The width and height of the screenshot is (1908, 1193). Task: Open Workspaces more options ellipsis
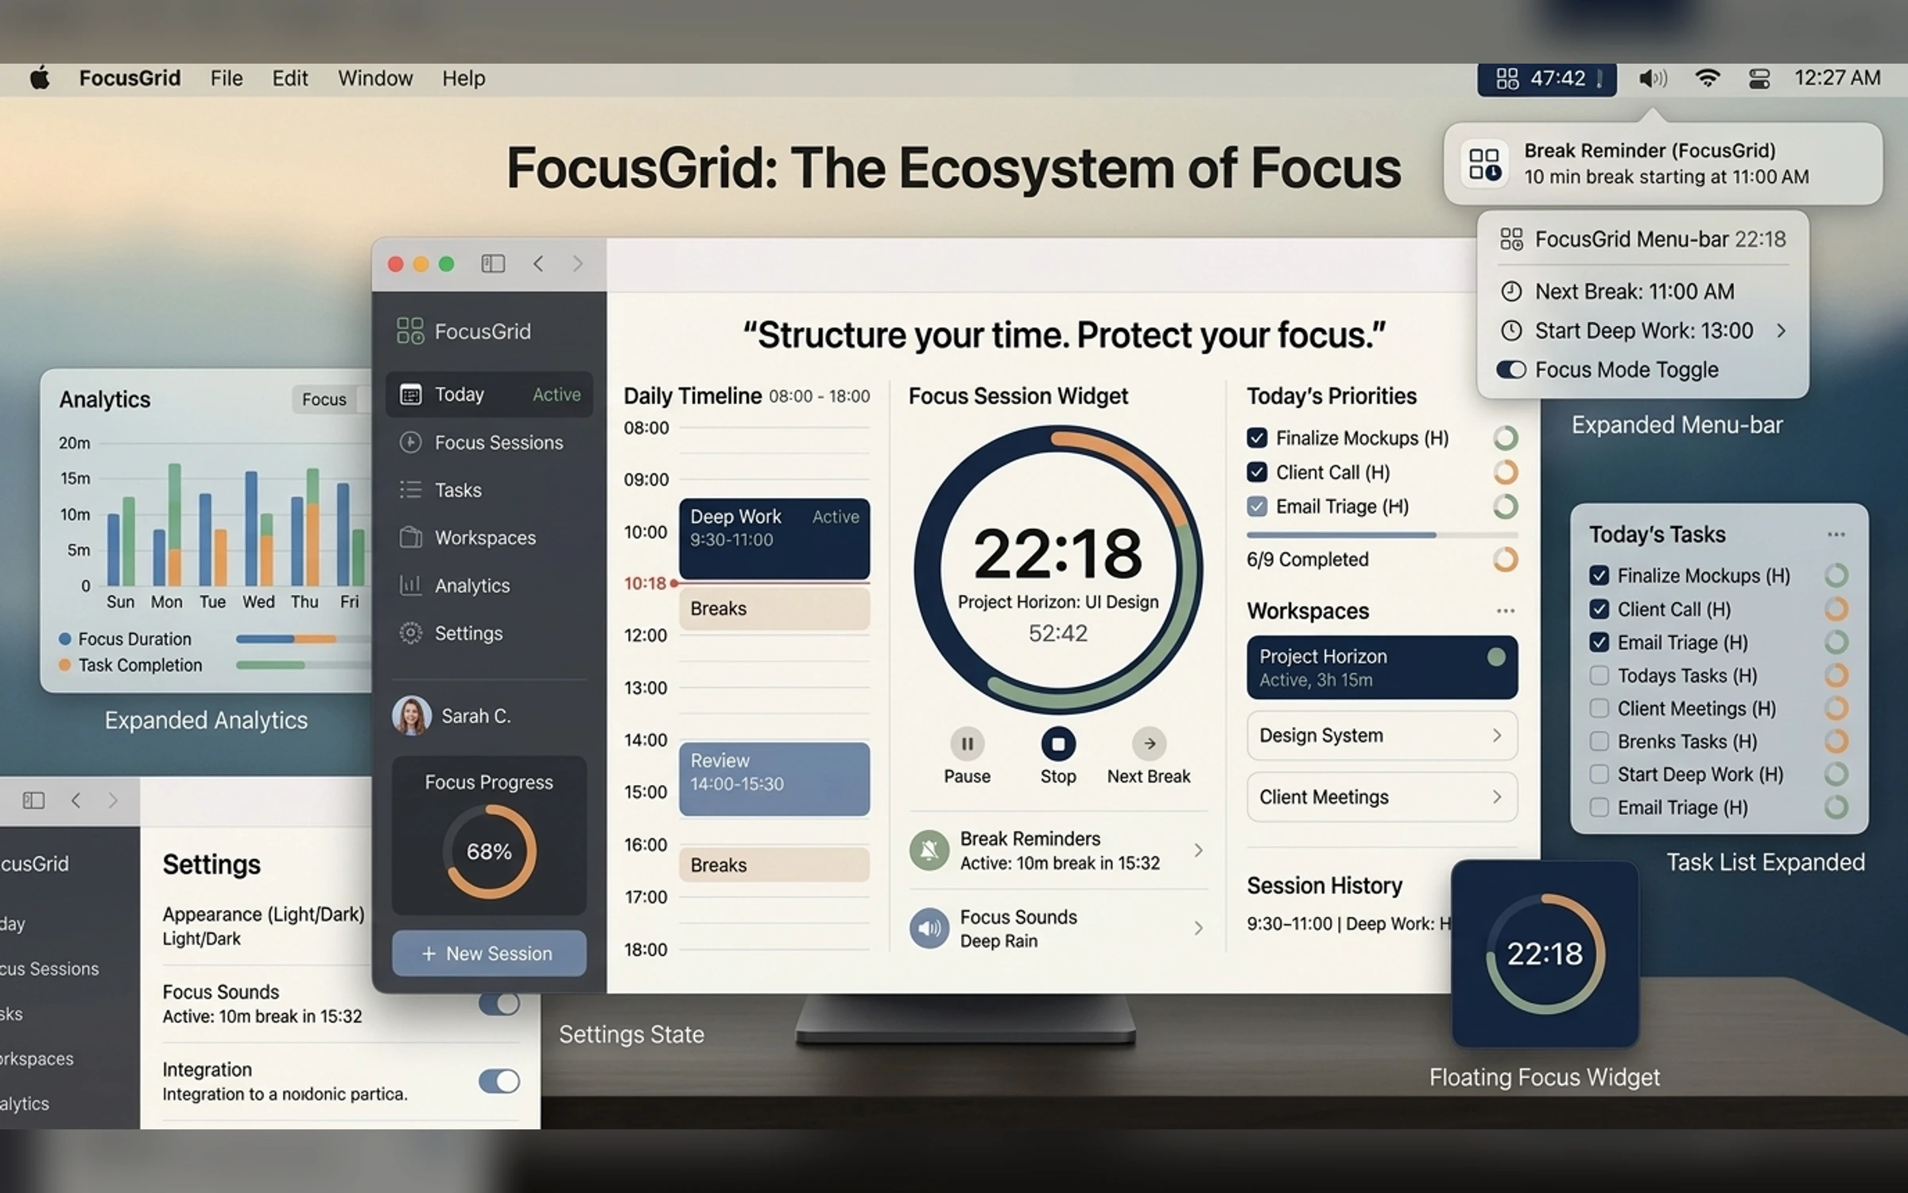1505,611
